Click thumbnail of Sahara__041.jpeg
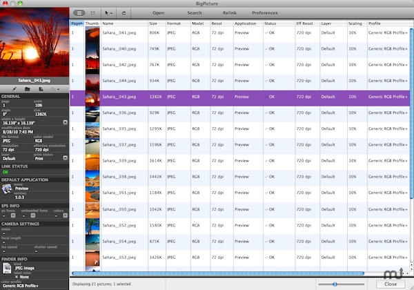Image resolution: width=414 pixels, height=290 pixels. pyautogui.click(x=92, y=32)
